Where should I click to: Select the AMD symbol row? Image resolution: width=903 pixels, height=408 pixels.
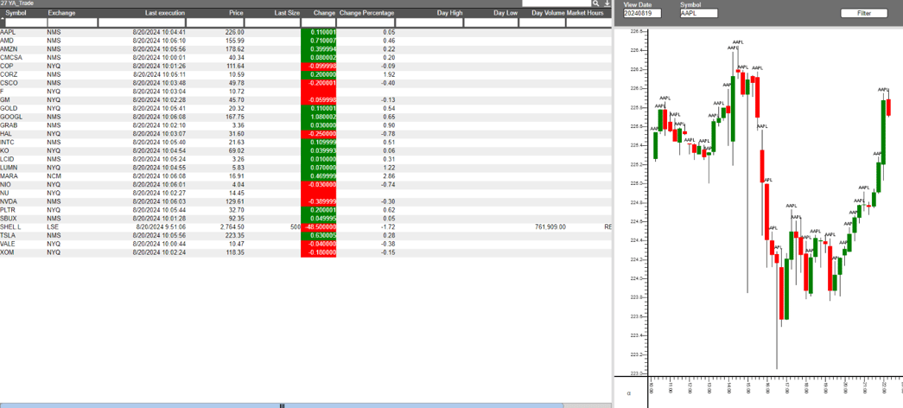click(305, 41)
